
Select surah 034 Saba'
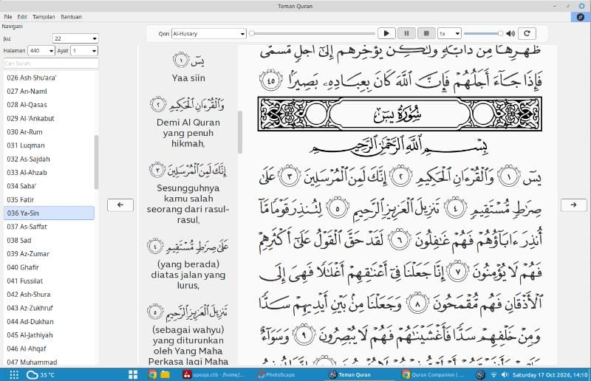49,186
